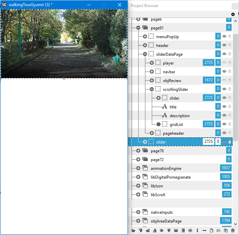Toggle visibility of menuPopUp group
This screenshot has width=239, height=235.
224,36
